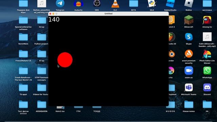Select the BETA folder
Viewport: 217px width, 122px height.
[x=134, y=3]
